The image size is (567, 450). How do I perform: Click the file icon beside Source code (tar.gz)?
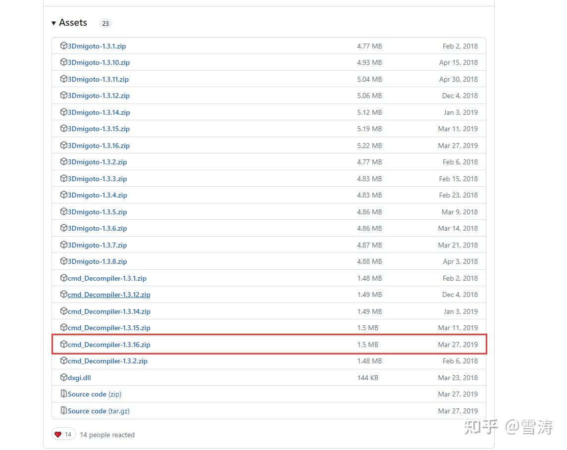[64, 410]
